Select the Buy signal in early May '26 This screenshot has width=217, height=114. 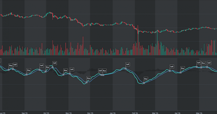203,63
